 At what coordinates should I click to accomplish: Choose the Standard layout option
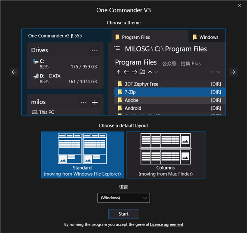(82, 155)
